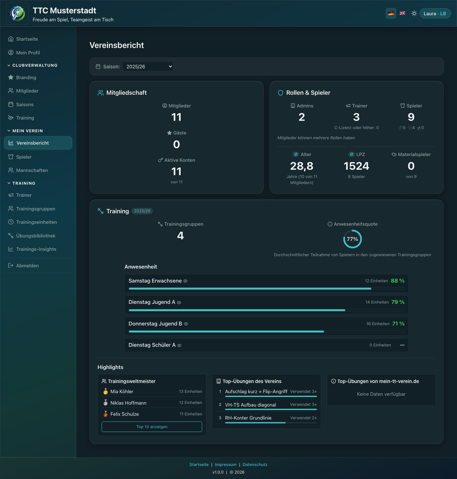Click the Saisons calendar icon in sidebar

coord(11,104)
